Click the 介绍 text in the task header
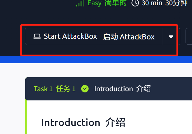The height and width of the screenshot is (134, 192). (x=143, y=89)
